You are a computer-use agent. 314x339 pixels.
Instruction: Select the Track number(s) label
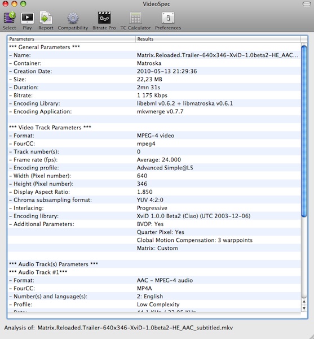[36, 151]
